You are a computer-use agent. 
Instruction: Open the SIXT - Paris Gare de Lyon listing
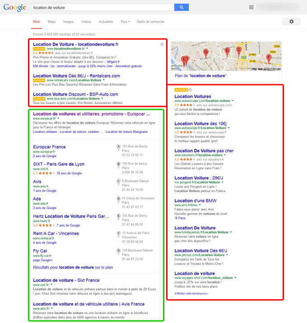(59, 164)
